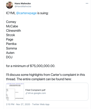The width and height of the screenshot is (95, 109).
Task: Click the name Pientka in the list
Action: click(x=11, y=44)
